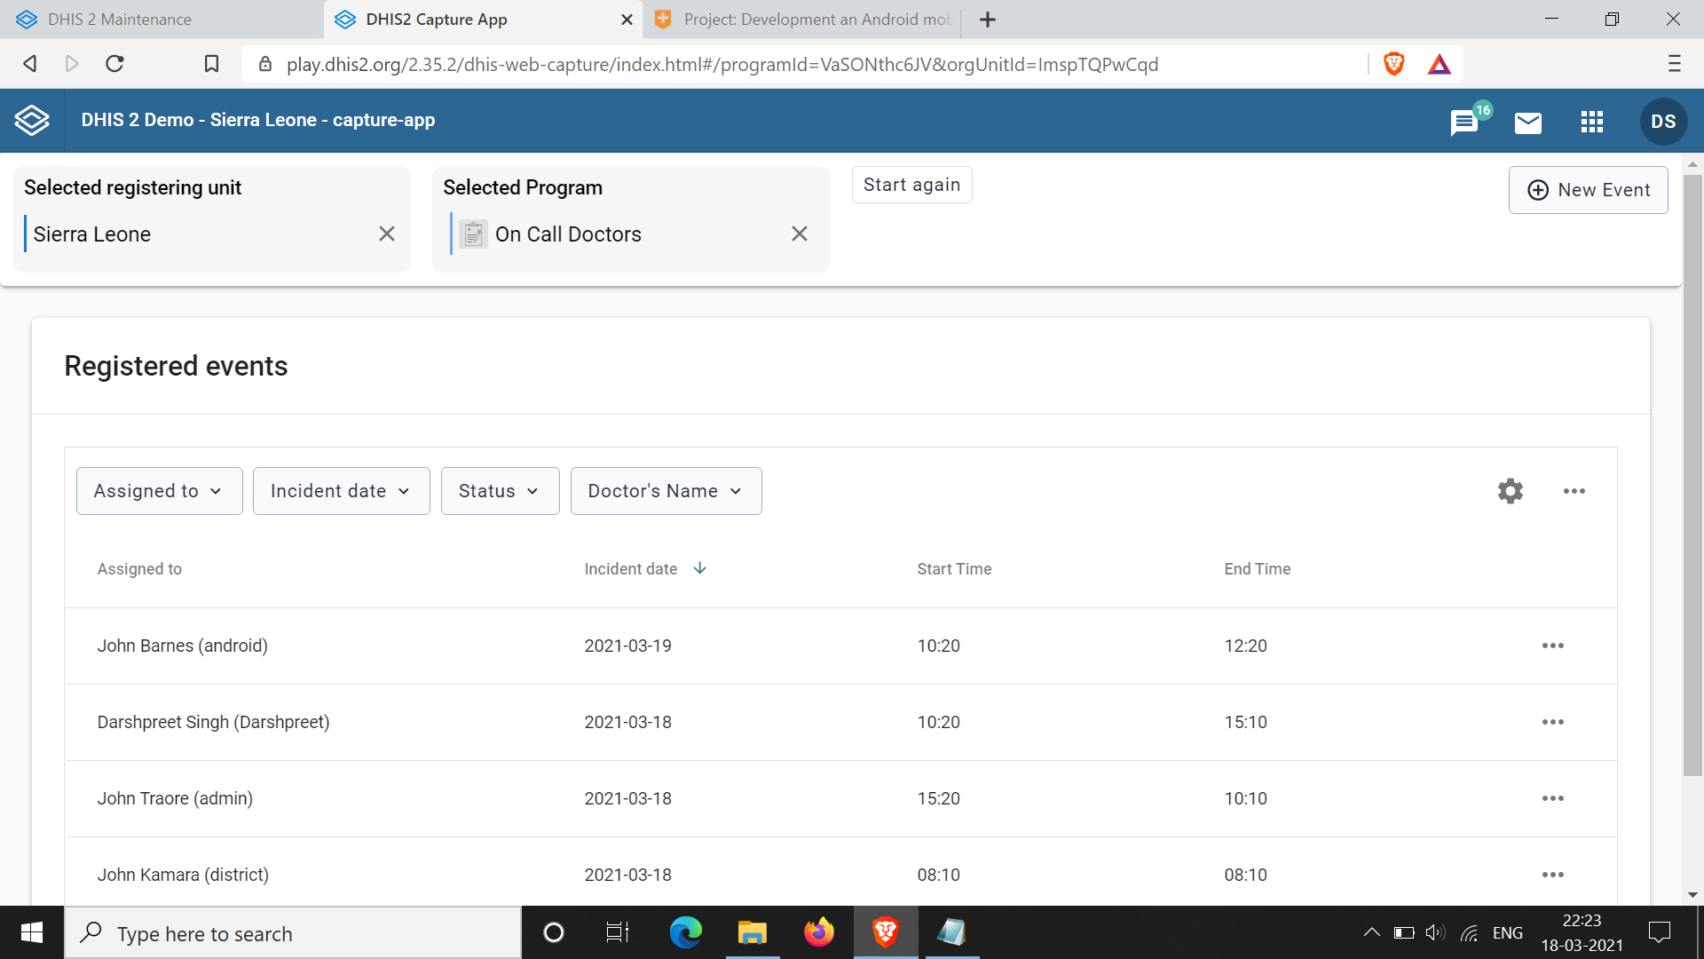Sort by Incident date column header
1704x959 pixels.
(631, 569)
